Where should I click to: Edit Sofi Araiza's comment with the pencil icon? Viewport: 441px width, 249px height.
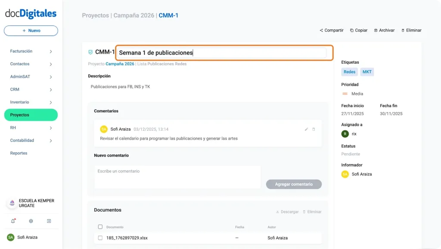click(306, 129)
